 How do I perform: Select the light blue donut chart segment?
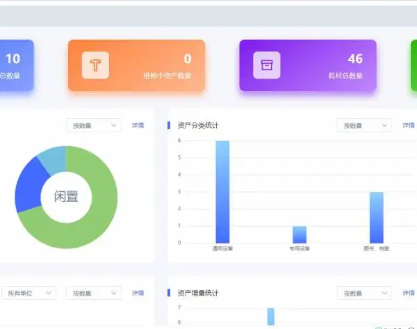coord(54,159)
